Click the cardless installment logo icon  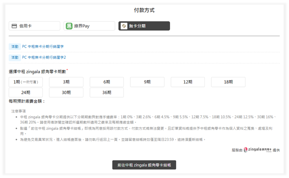[124, 26]
